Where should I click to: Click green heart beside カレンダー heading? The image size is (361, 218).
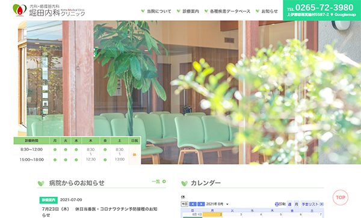click(185, 183)
